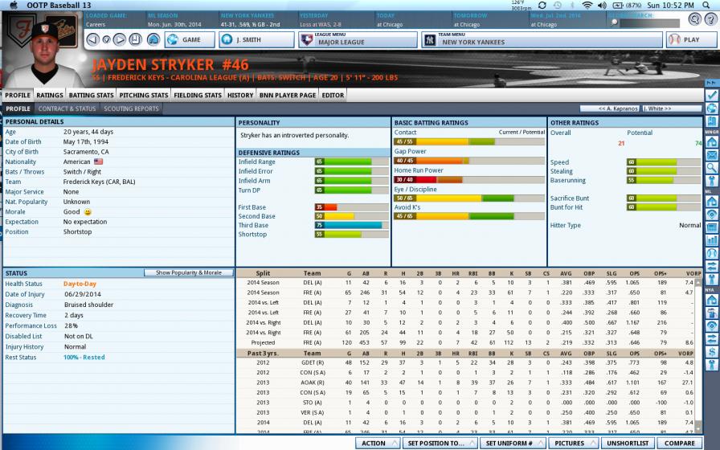Select the CONTRACT & STATUS sub-tab
Screen dimensions: 720x450
[x=67, y=108]
